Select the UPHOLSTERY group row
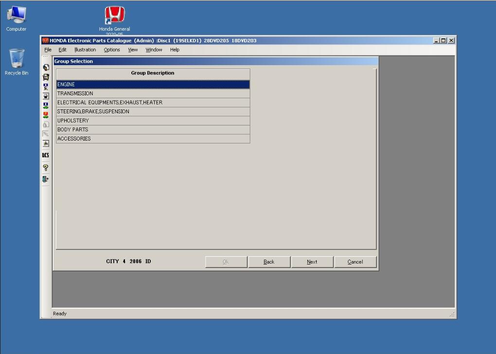The image size is (496, 354). point(153,121)
